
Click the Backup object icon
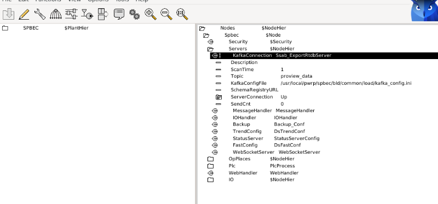pyautogui.click(x=215, y=125)
